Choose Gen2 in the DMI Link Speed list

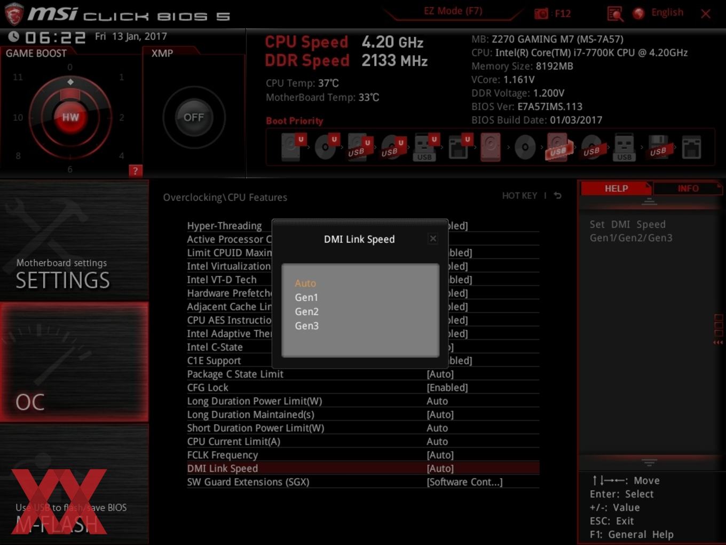306,312
